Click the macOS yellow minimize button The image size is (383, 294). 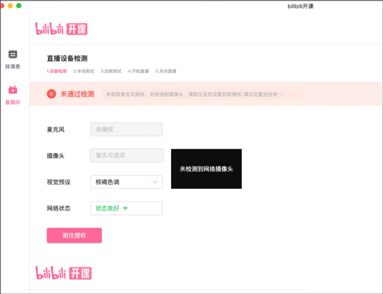[10, 6]
